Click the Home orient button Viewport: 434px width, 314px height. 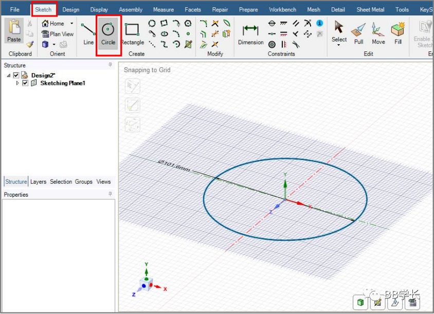tap(53, 23)
